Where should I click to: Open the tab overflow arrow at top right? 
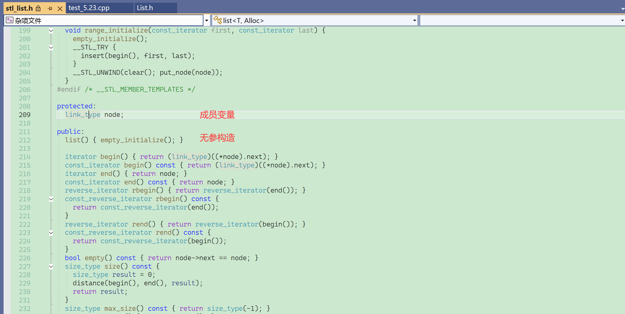click(x=623, y=9)
